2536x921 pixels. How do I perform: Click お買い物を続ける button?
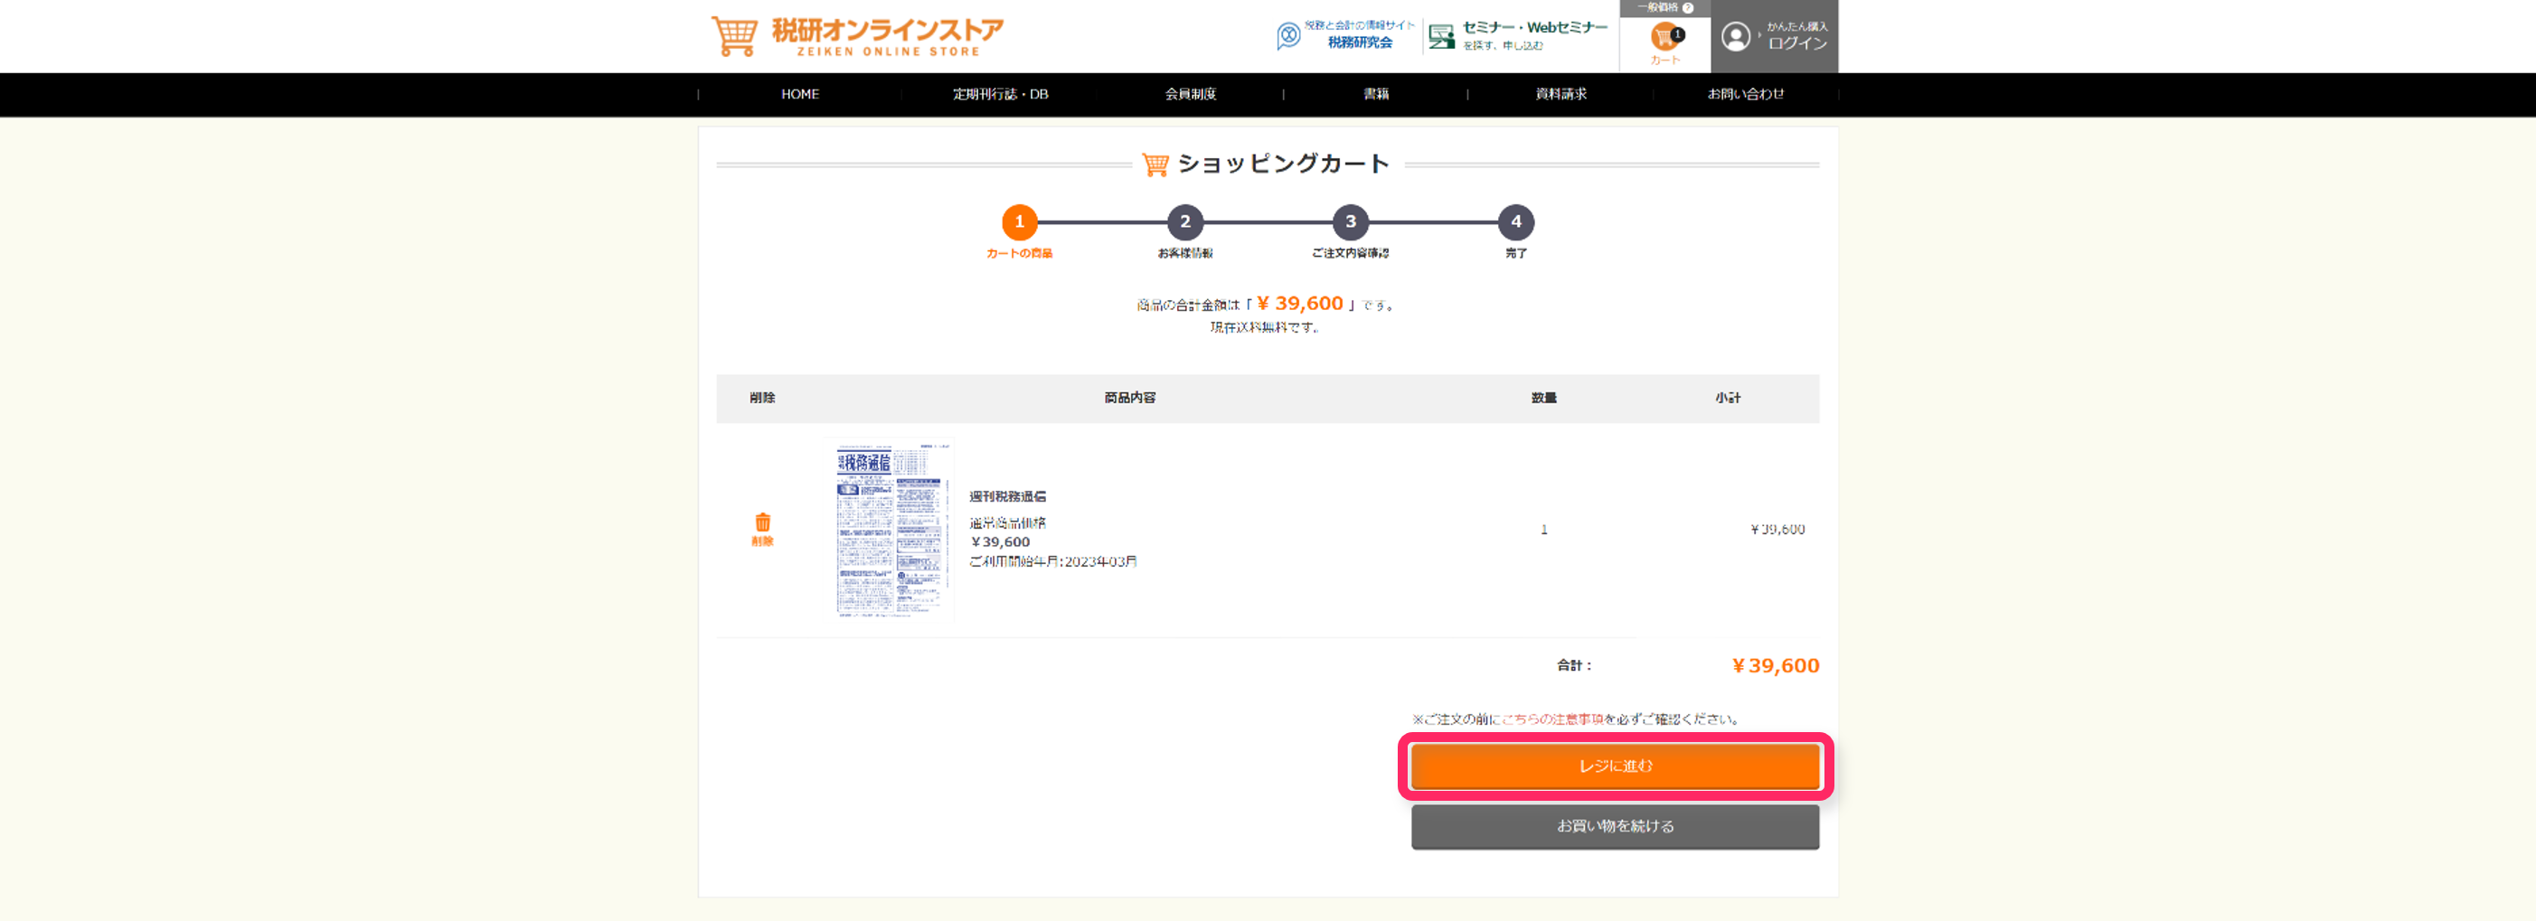point(1616,826)
